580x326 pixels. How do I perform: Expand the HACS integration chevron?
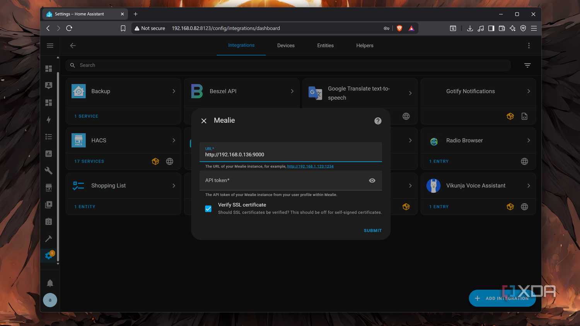pyautogui.click(x=174, y=140)
